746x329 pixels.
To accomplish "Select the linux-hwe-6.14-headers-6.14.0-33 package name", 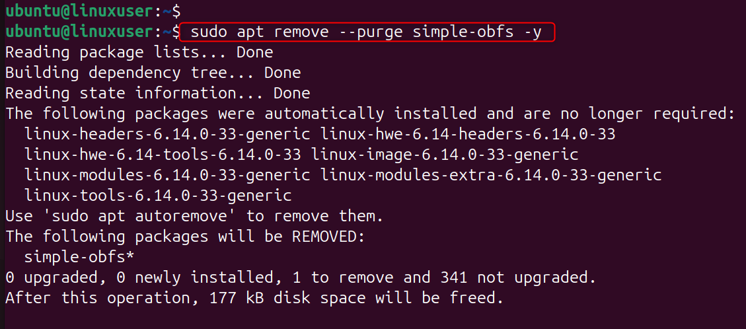I will click(468, 134).
